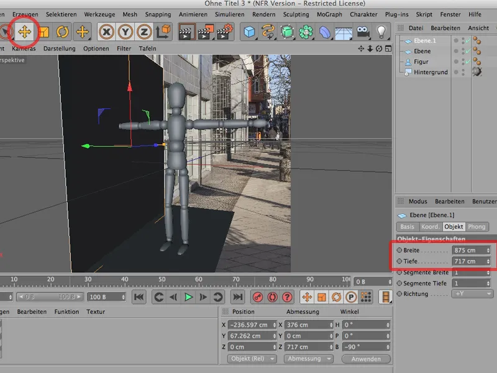Switch to the Koord. tab
The width and height of the screenshot is (497, 373).
(x=431, y=227)
